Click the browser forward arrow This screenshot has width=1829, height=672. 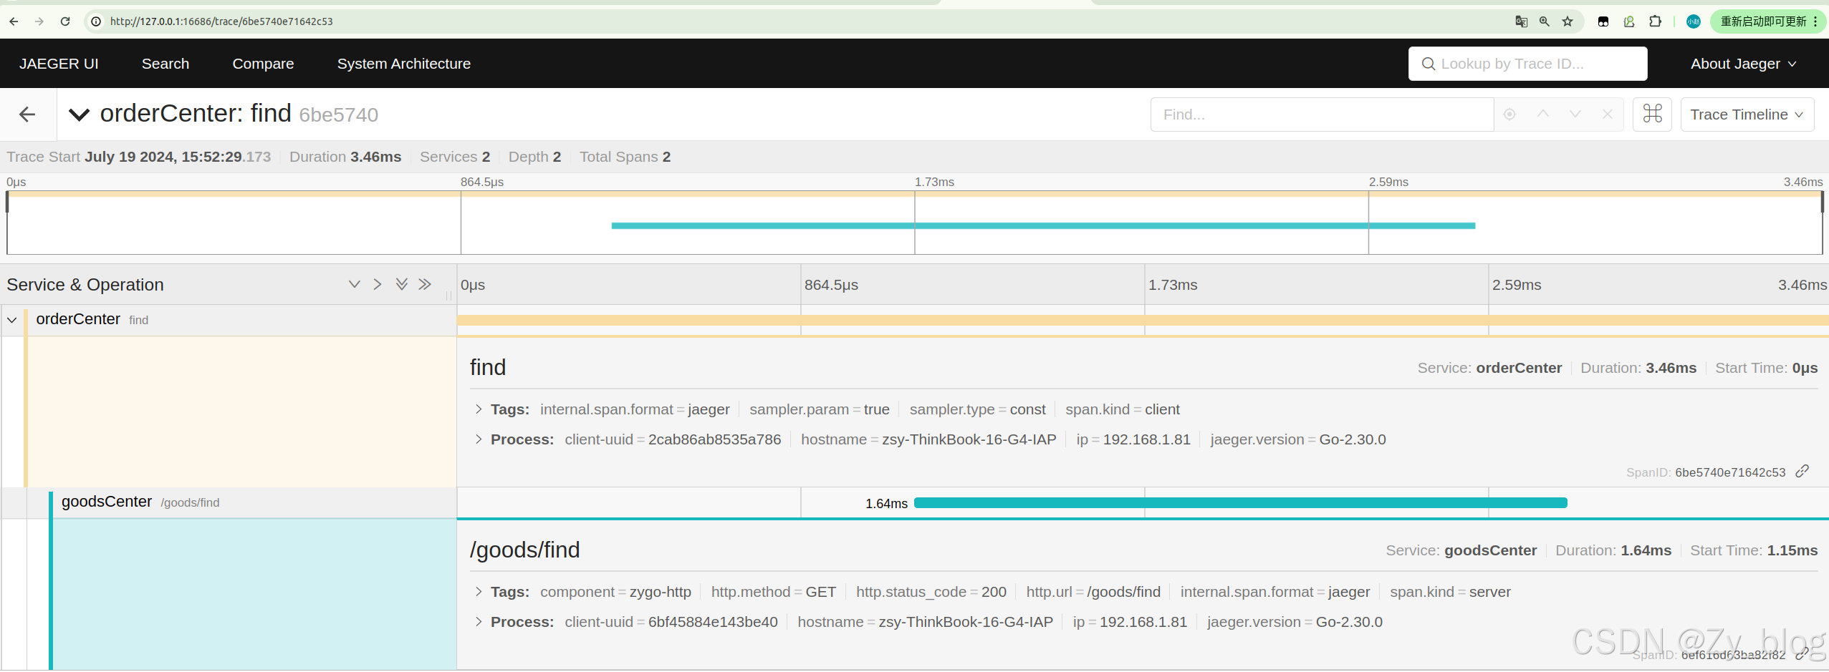(x=39, y=21)
